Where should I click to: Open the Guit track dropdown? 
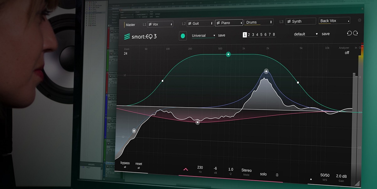tap(200, 23)
